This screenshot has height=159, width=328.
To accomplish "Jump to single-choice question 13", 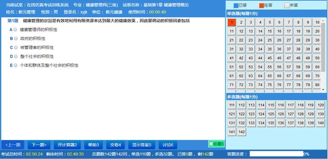I will (251, 31).
